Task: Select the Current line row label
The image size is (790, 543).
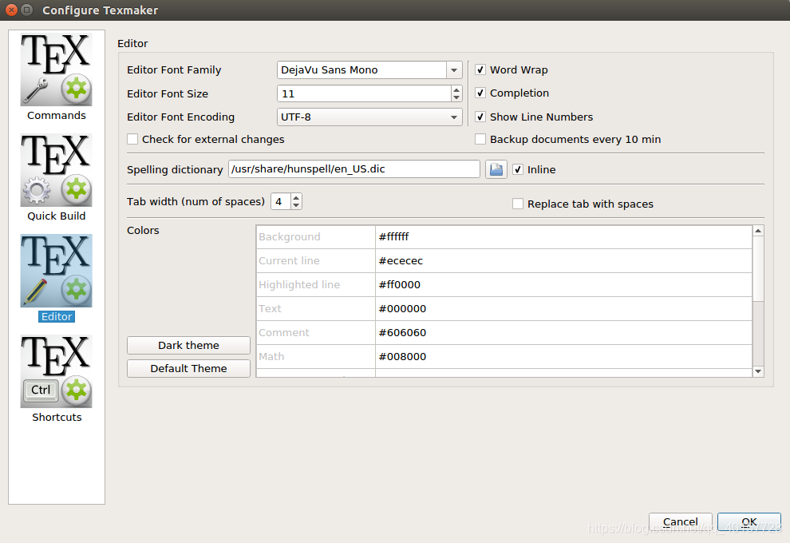Action: 316,260
